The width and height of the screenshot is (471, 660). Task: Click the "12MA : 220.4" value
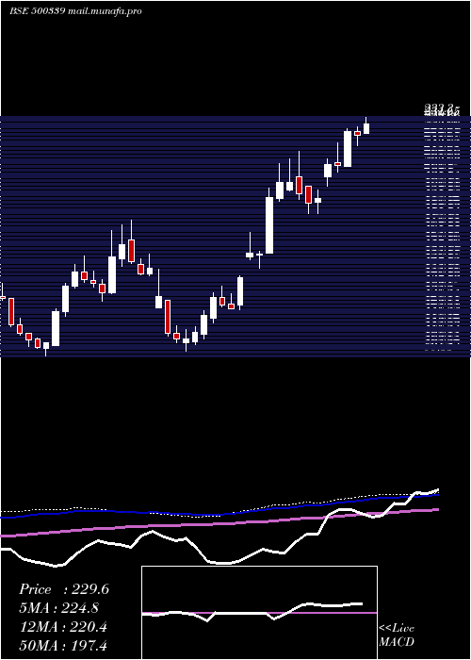click(x=63, y=627)
